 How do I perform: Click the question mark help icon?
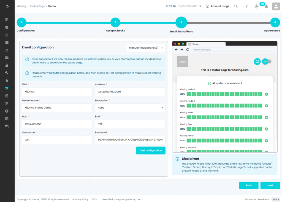tap(246, 7)
